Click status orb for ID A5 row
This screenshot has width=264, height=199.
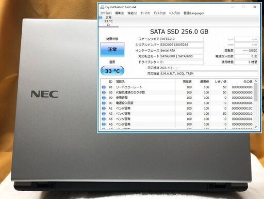104,119
